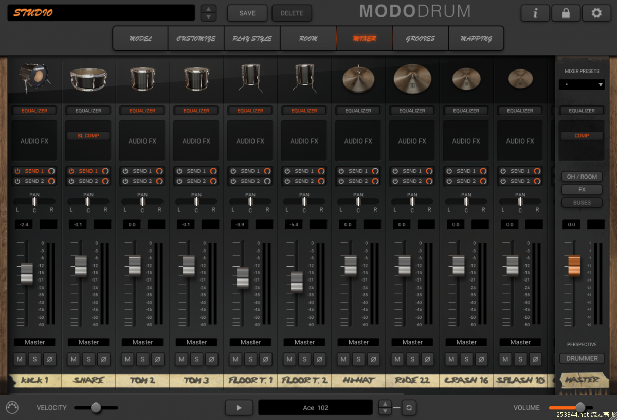Select the Hi-Hat cymbal image
The image size is (617, 420).
(x=358, y=79)
